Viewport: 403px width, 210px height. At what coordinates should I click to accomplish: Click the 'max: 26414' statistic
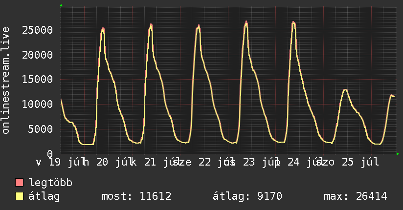pyautogui.click(x=356, y=196)
